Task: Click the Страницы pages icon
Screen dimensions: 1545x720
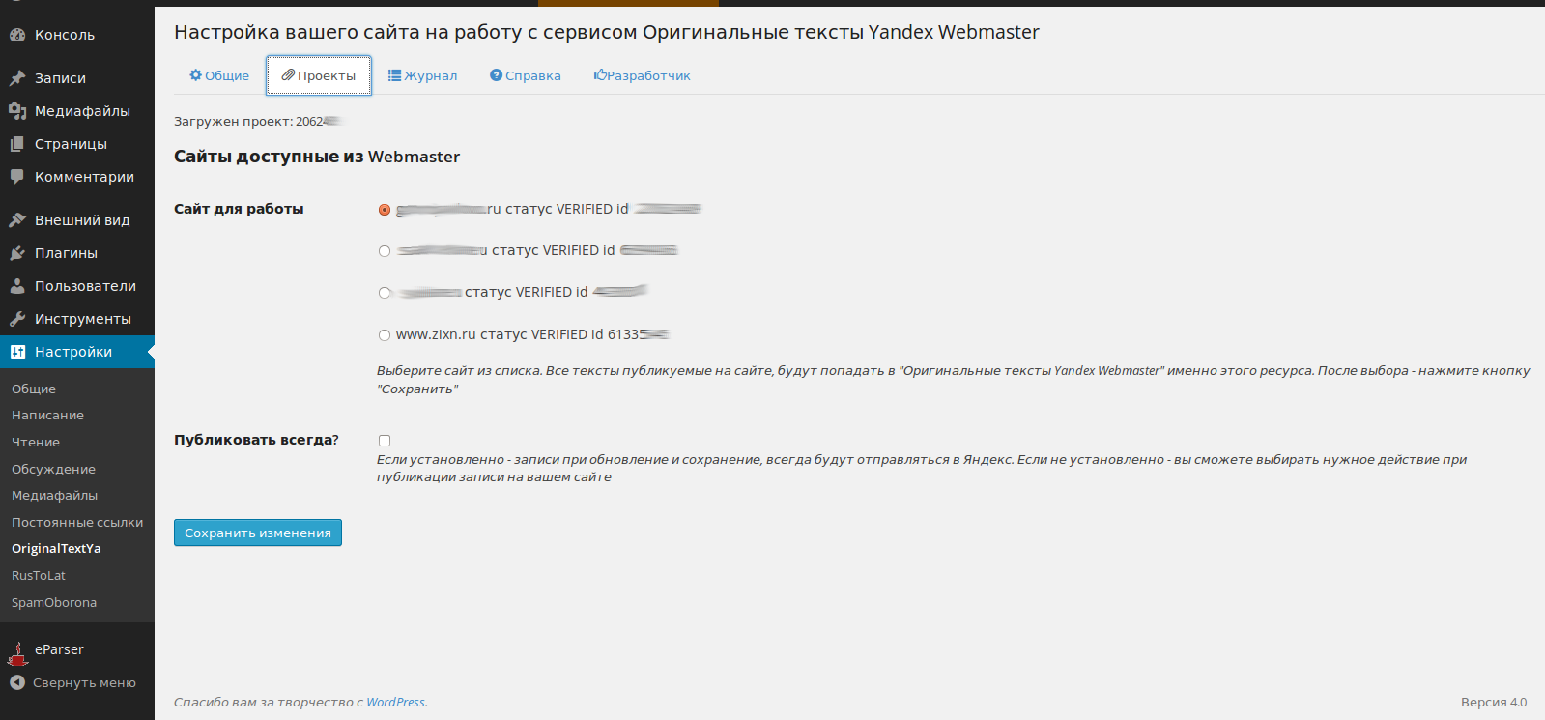Action: (x=17, y=144)
